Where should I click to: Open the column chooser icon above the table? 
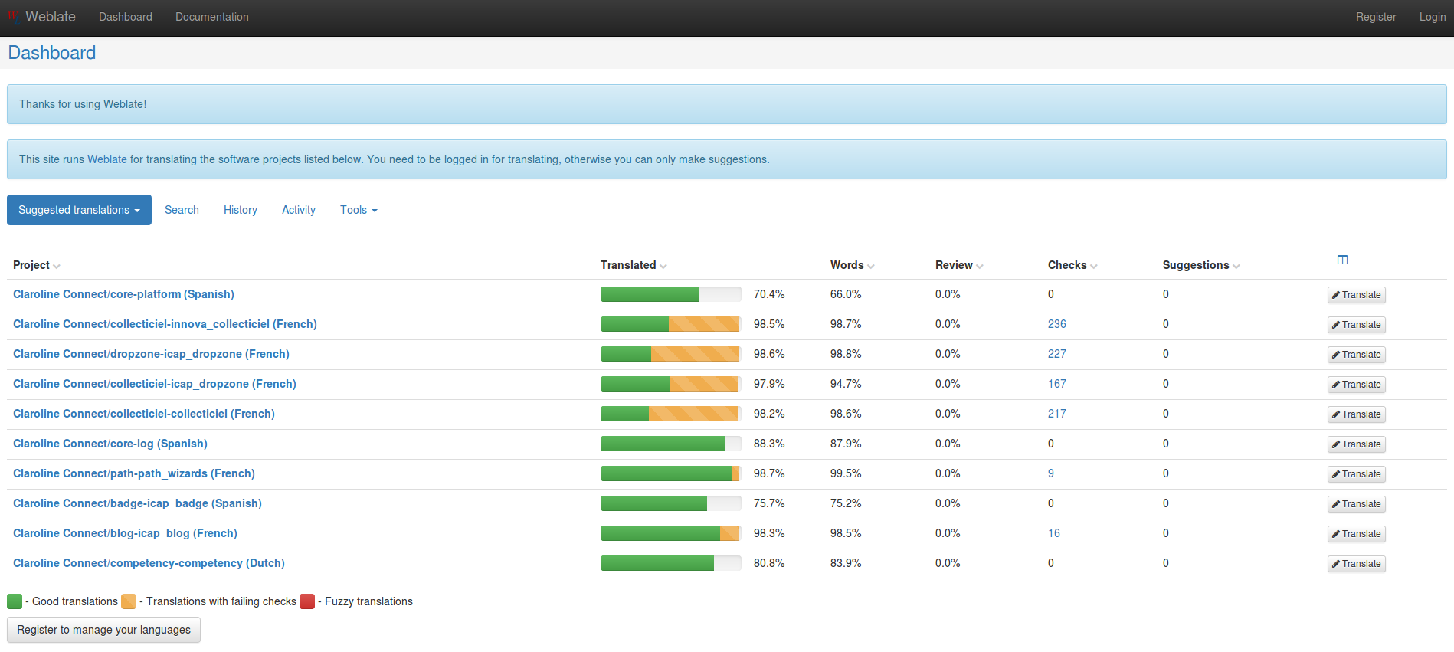point(1342,260)
